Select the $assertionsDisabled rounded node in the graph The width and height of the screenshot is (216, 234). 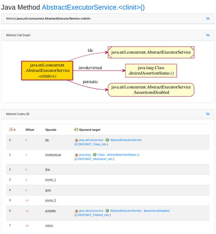(151, 90)
